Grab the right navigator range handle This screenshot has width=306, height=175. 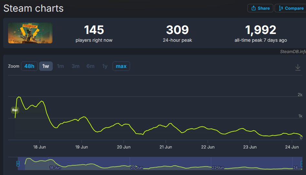302,163
